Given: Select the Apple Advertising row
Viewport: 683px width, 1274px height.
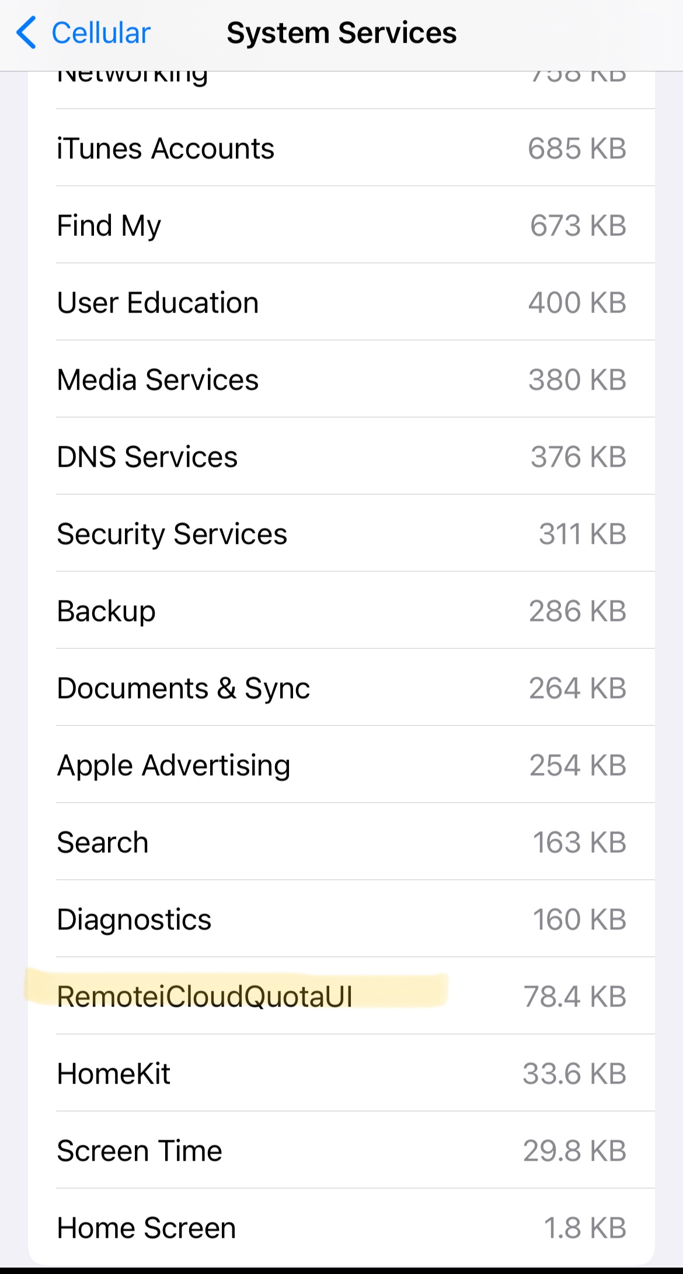Looking at the screenshot, I should pyautogui.click(x=341, y=765).
